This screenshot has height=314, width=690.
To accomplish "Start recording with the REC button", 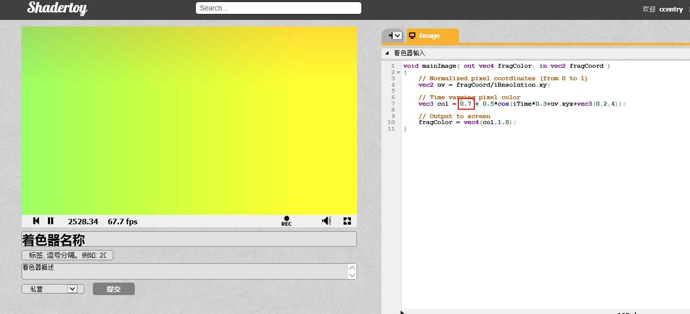I will click(287, 221).
